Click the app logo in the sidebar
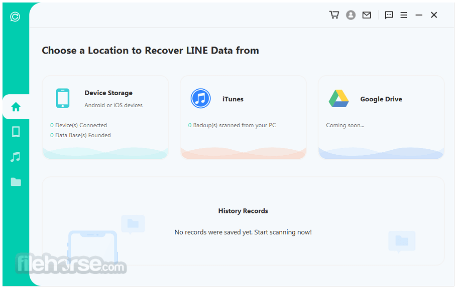This screenshot has width=457, height=289. (x=15, y=17)
